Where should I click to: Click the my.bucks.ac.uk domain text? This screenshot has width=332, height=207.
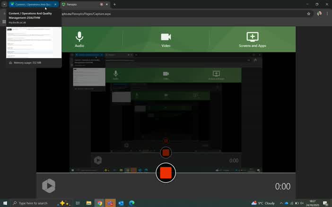click(x=17, y=22)
